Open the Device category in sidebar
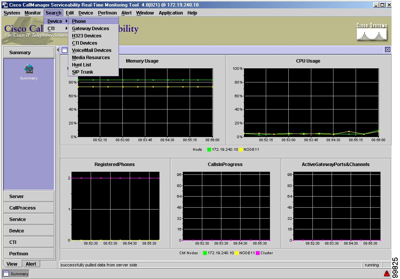This screenshot has height=279, width=400. click(29, 231)
